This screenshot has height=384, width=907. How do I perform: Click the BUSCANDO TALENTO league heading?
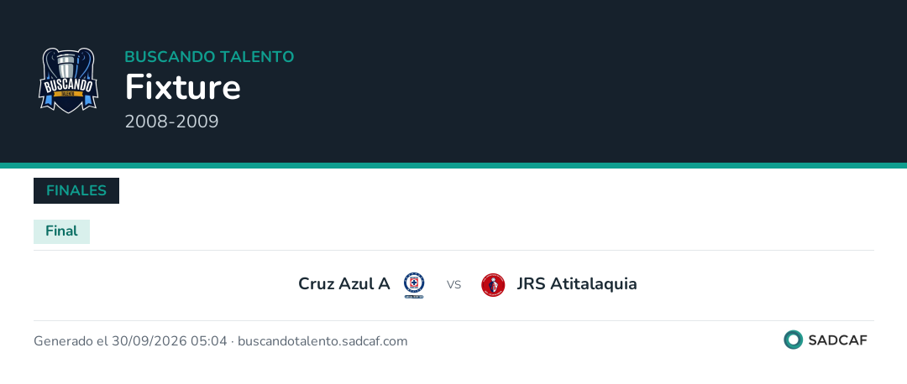pos(209,56)
